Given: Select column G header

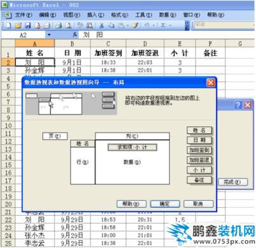Looking at the screenshot, I should coord(239,44).
